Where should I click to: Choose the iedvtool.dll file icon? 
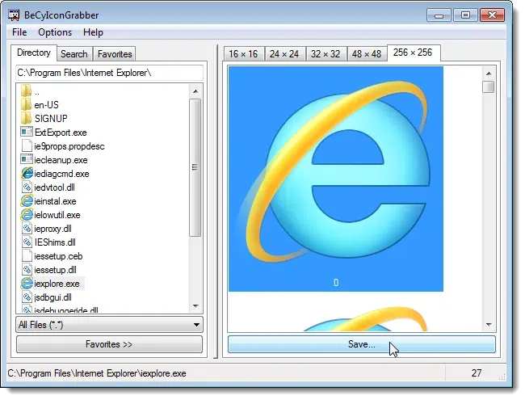[x=27, y=187]
